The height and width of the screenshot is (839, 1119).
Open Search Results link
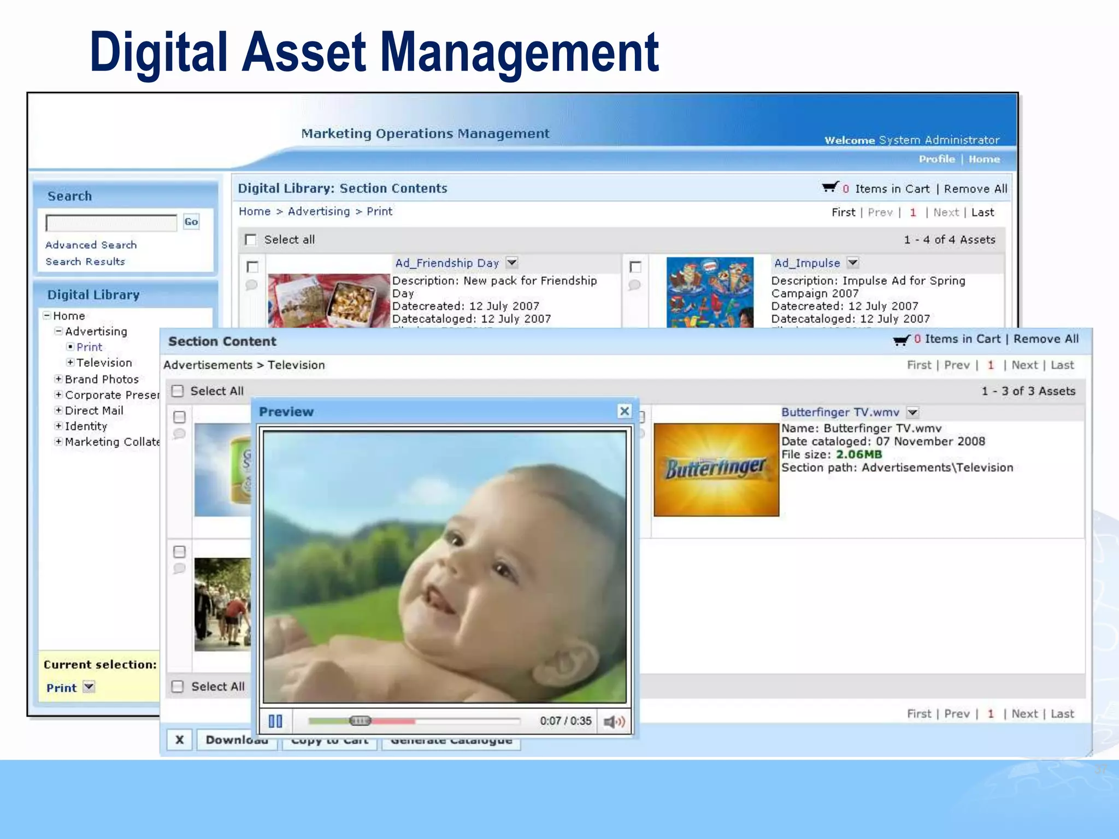tap(85, 262)
